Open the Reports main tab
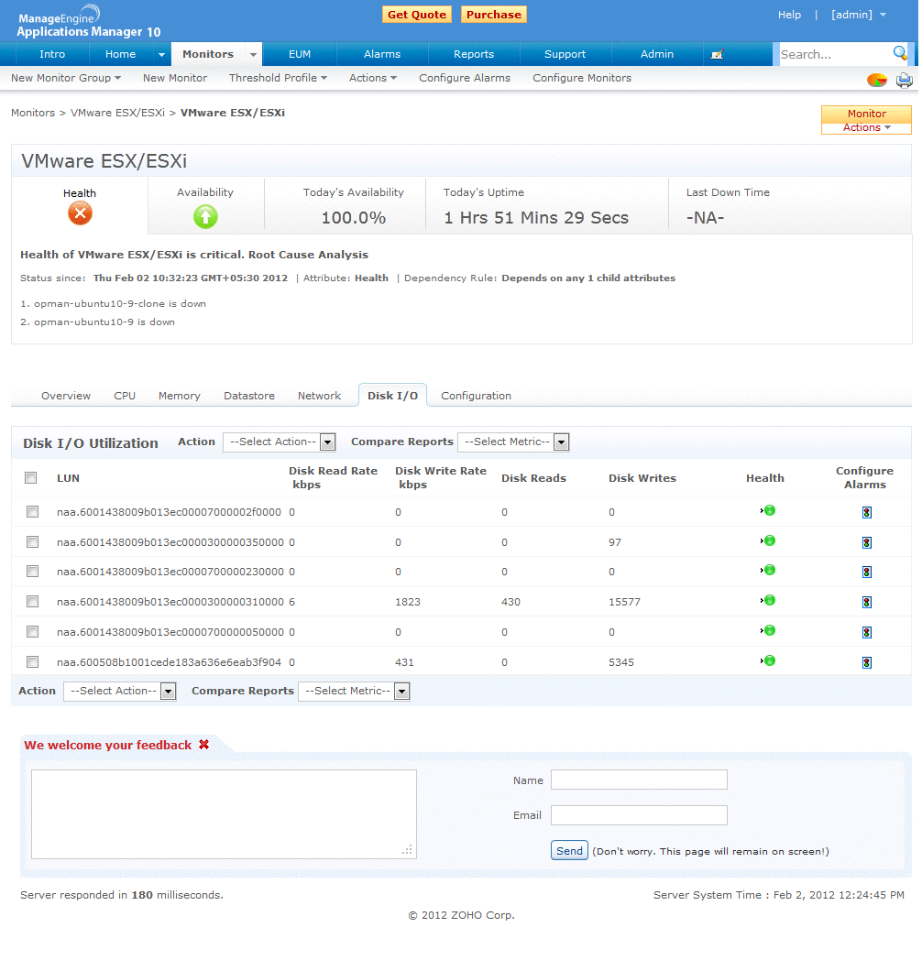The width and height of the screenshot is (922, 960). (x=474, y=54)
